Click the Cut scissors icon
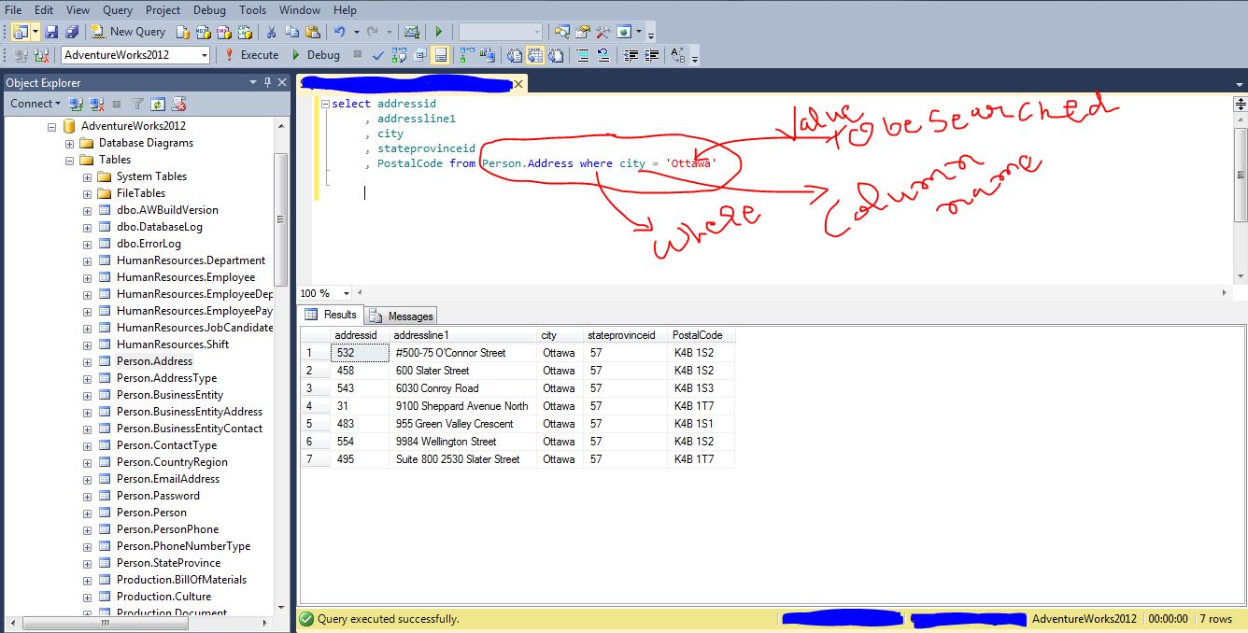 tap(270, 32)
